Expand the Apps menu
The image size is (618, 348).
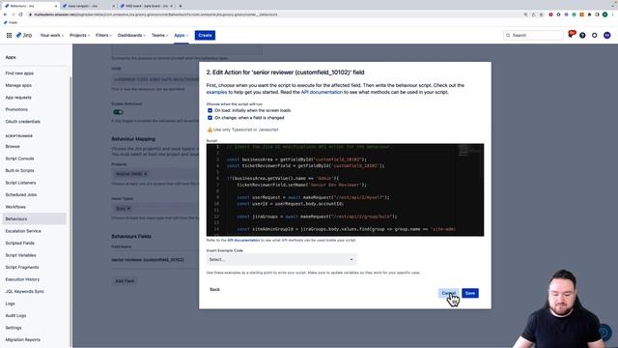[x=181, y=35]
